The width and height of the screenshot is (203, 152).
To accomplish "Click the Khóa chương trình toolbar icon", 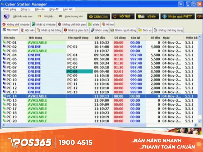I will tap(60, 16).
